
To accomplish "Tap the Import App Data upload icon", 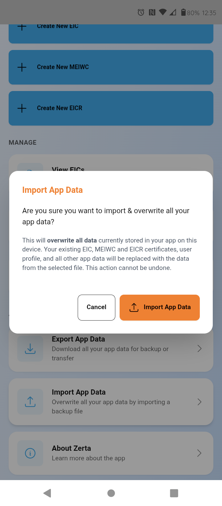I will pyautogui.click(x=30, y=401).
